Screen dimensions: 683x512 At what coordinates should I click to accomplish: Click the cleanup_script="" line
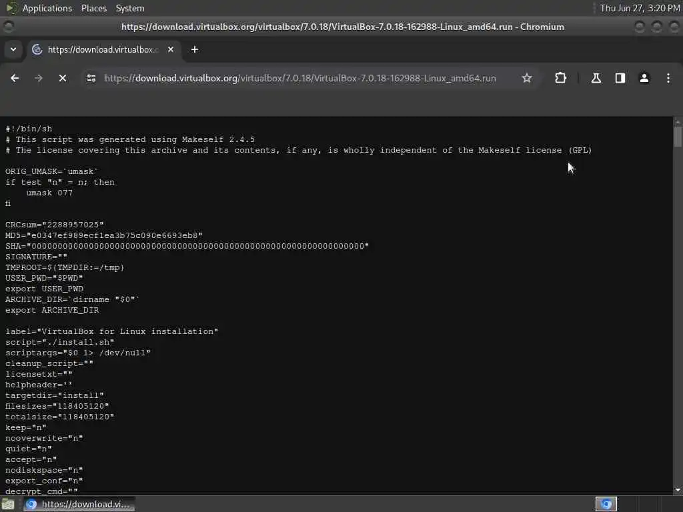(x=49, y=363)
